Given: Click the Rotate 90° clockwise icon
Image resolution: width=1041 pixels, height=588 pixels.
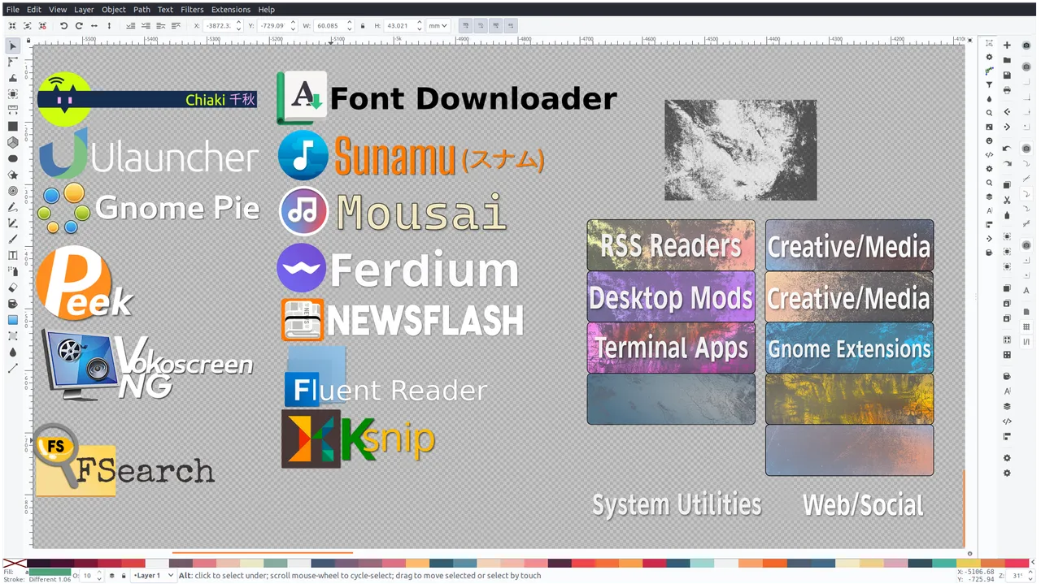Looking at the screenshot, I should tap(79, 26).
